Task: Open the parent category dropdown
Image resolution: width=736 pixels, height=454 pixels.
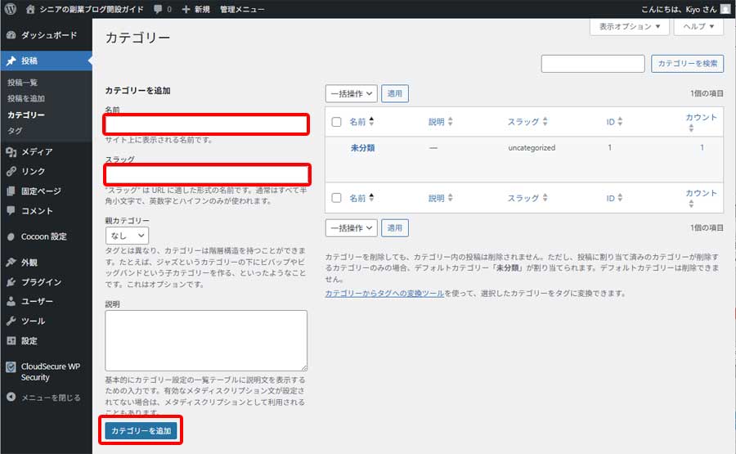Action: pos(126,236)
